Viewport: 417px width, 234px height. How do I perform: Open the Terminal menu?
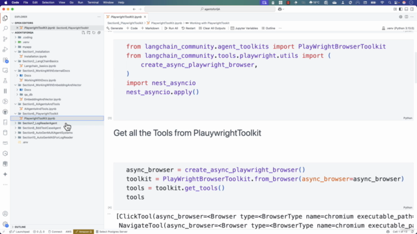click(x=93, y=3)
